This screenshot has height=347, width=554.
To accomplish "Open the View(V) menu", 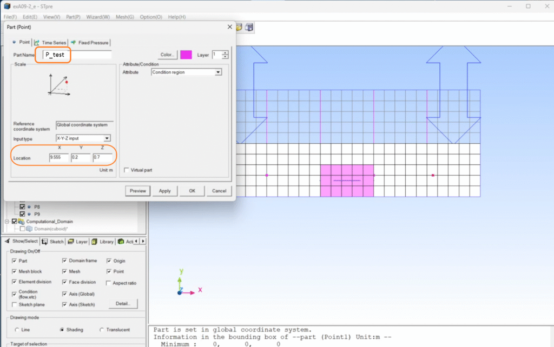I will [51, 17].
